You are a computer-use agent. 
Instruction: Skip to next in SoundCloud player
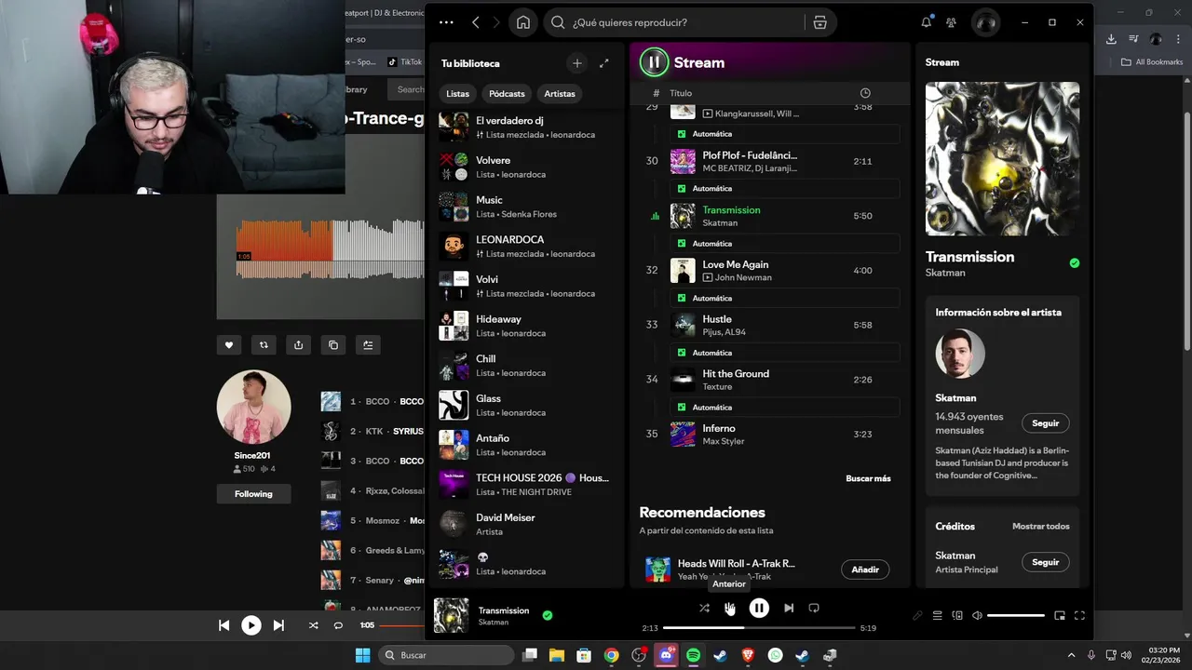pos(278,625)
